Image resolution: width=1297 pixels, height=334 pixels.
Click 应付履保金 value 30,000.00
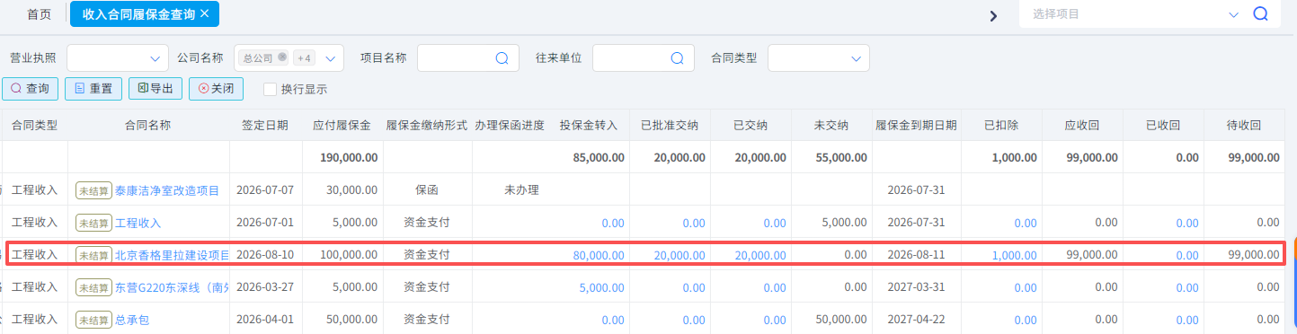[x=352, y=190]
